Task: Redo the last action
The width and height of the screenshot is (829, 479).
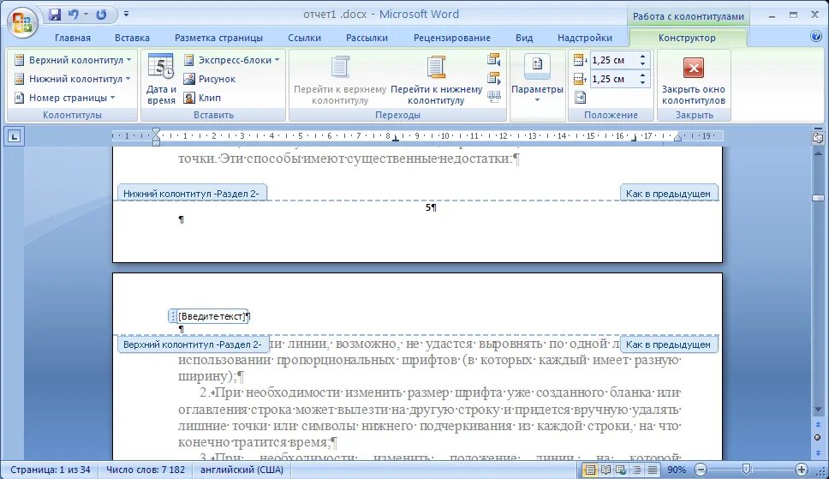Action: point(101,15)
